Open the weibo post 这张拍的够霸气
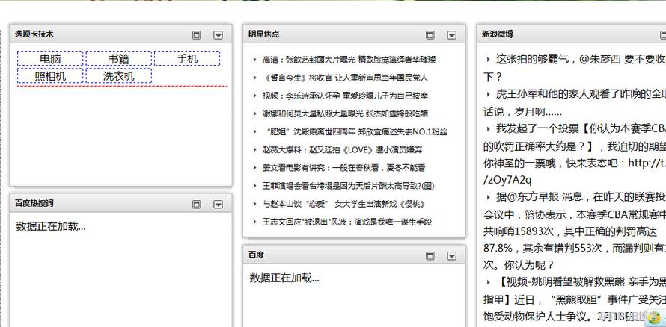This screenshot has width=666, height=327. [x=574, y=68]
